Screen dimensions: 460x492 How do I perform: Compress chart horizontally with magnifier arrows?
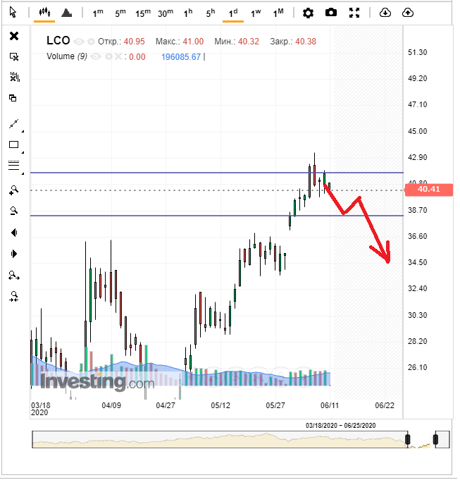[14, 297]
